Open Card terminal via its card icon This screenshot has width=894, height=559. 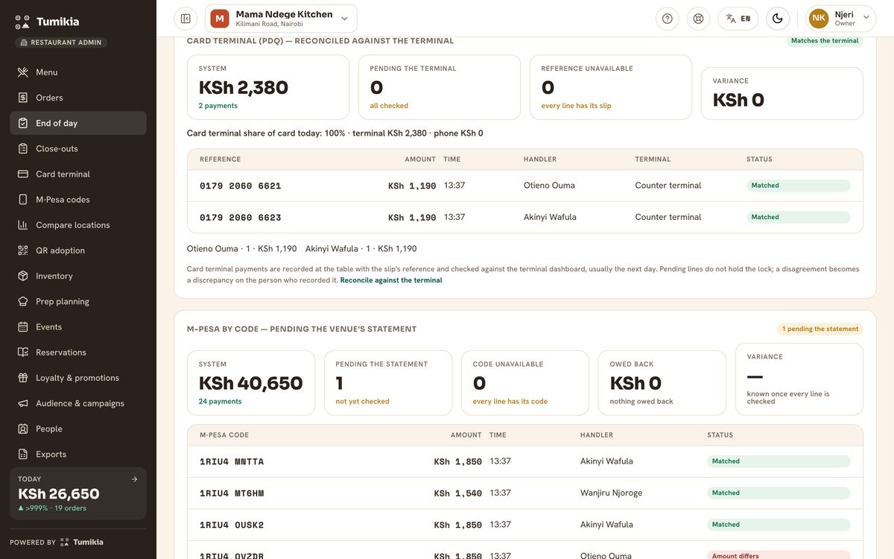22,174
